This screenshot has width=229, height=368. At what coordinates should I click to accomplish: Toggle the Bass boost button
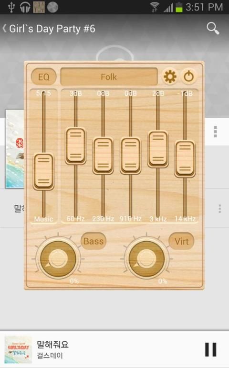tap(94, 241)
